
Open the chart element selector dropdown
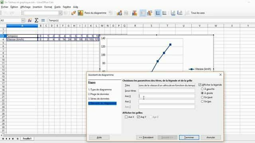pos(60,13)
